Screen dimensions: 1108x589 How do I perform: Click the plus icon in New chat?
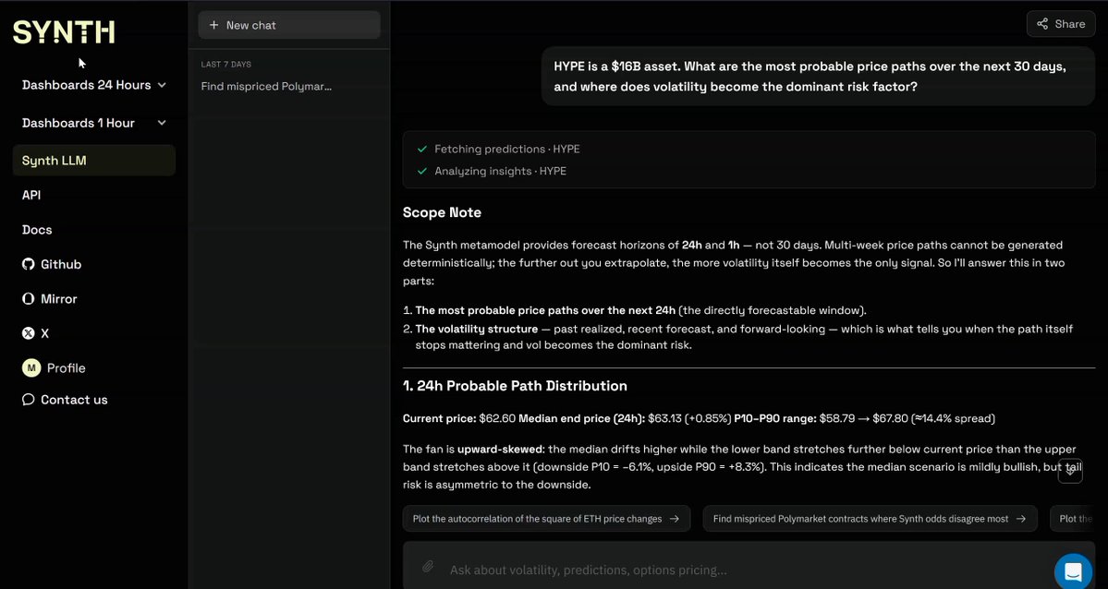[213, 26]
